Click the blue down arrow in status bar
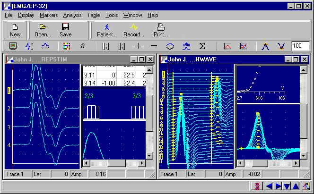This screenshot has height=194, width=314. pos(287,186)
